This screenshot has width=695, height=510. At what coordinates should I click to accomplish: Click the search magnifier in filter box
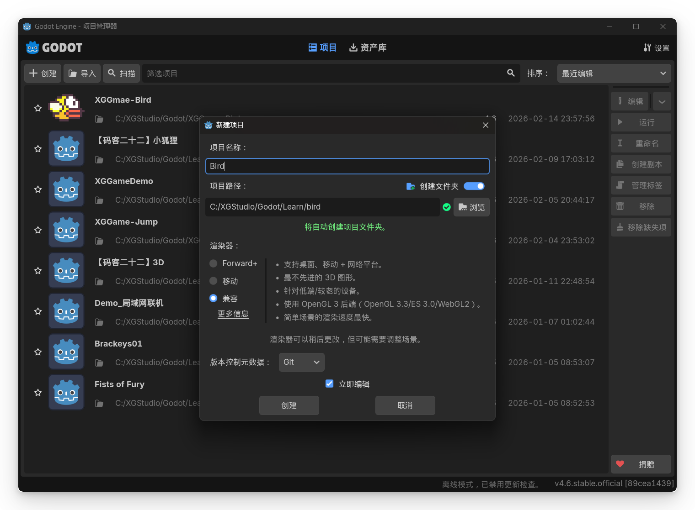(511, 73)
